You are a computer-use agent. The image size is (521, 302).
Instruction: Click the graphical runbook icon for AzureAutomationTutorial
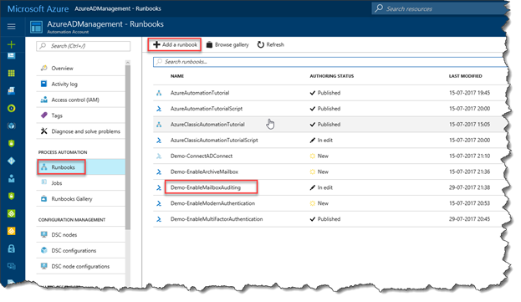coord(159,93)
